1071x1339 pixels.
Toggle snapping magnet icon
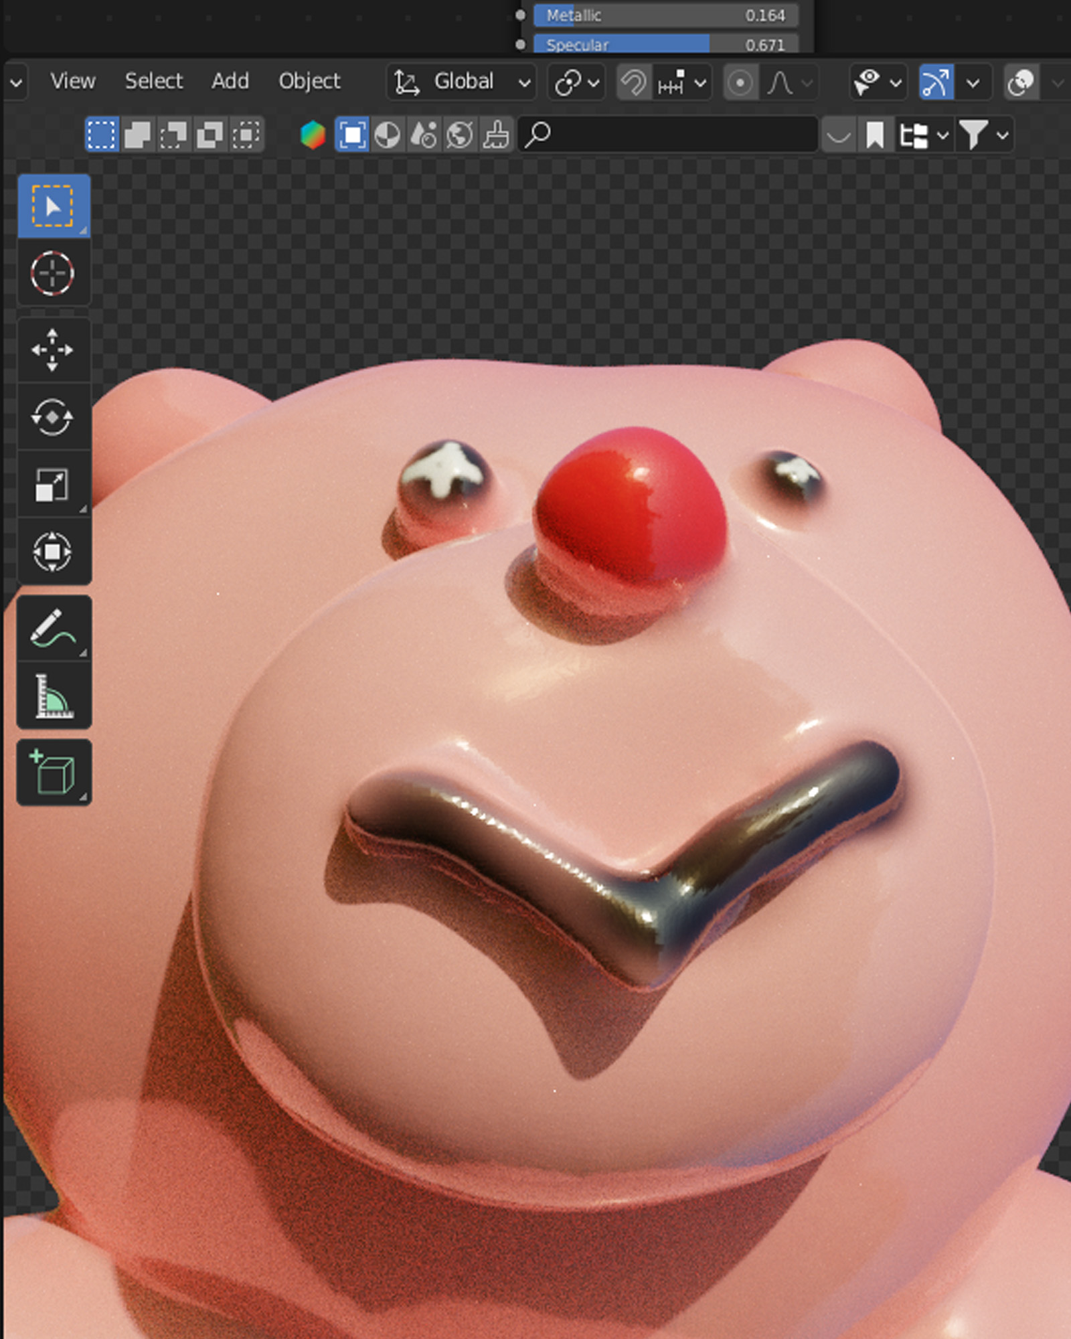[633, 82]
